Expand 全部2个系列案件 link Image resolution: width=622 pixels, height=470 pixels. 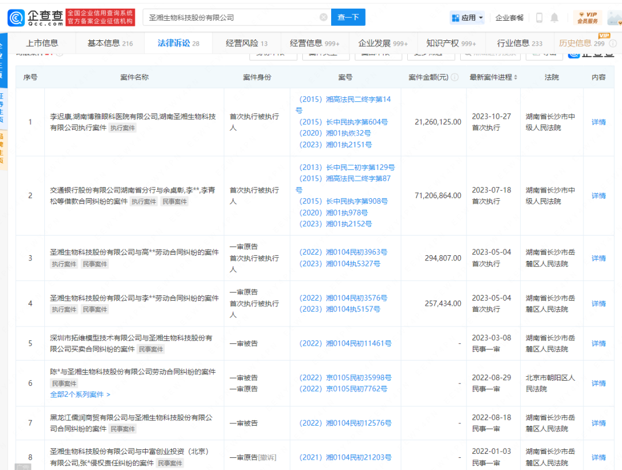(x=80, y=395)
